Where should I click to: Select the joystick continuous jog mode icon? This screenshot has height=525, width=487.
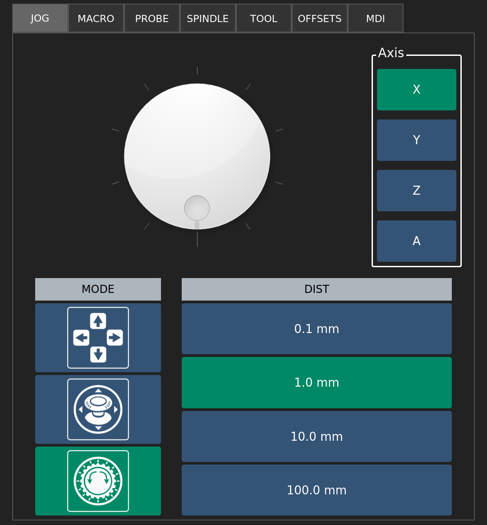click(x=98, y=409)
